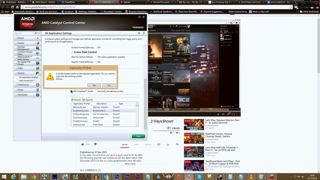Open Photoshop from the taskbar

coord(116,176)
